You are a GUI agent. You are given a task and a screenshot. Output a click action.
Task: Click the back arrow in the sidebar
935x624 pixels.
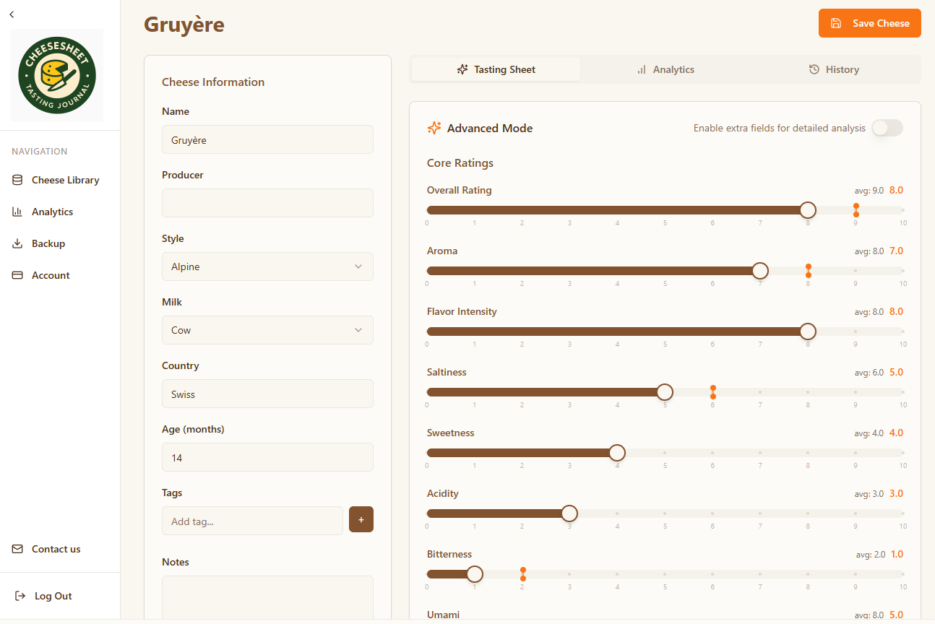(x=12, y=14)
